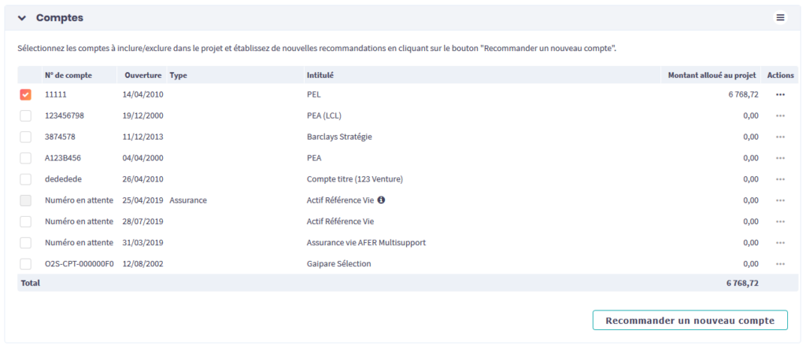Open actions dropdown for account A123B456

coord(780,158)
